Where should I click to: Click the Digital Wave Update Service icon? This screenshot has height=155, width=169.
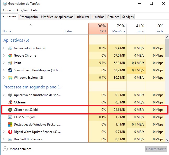click(10, 132)
